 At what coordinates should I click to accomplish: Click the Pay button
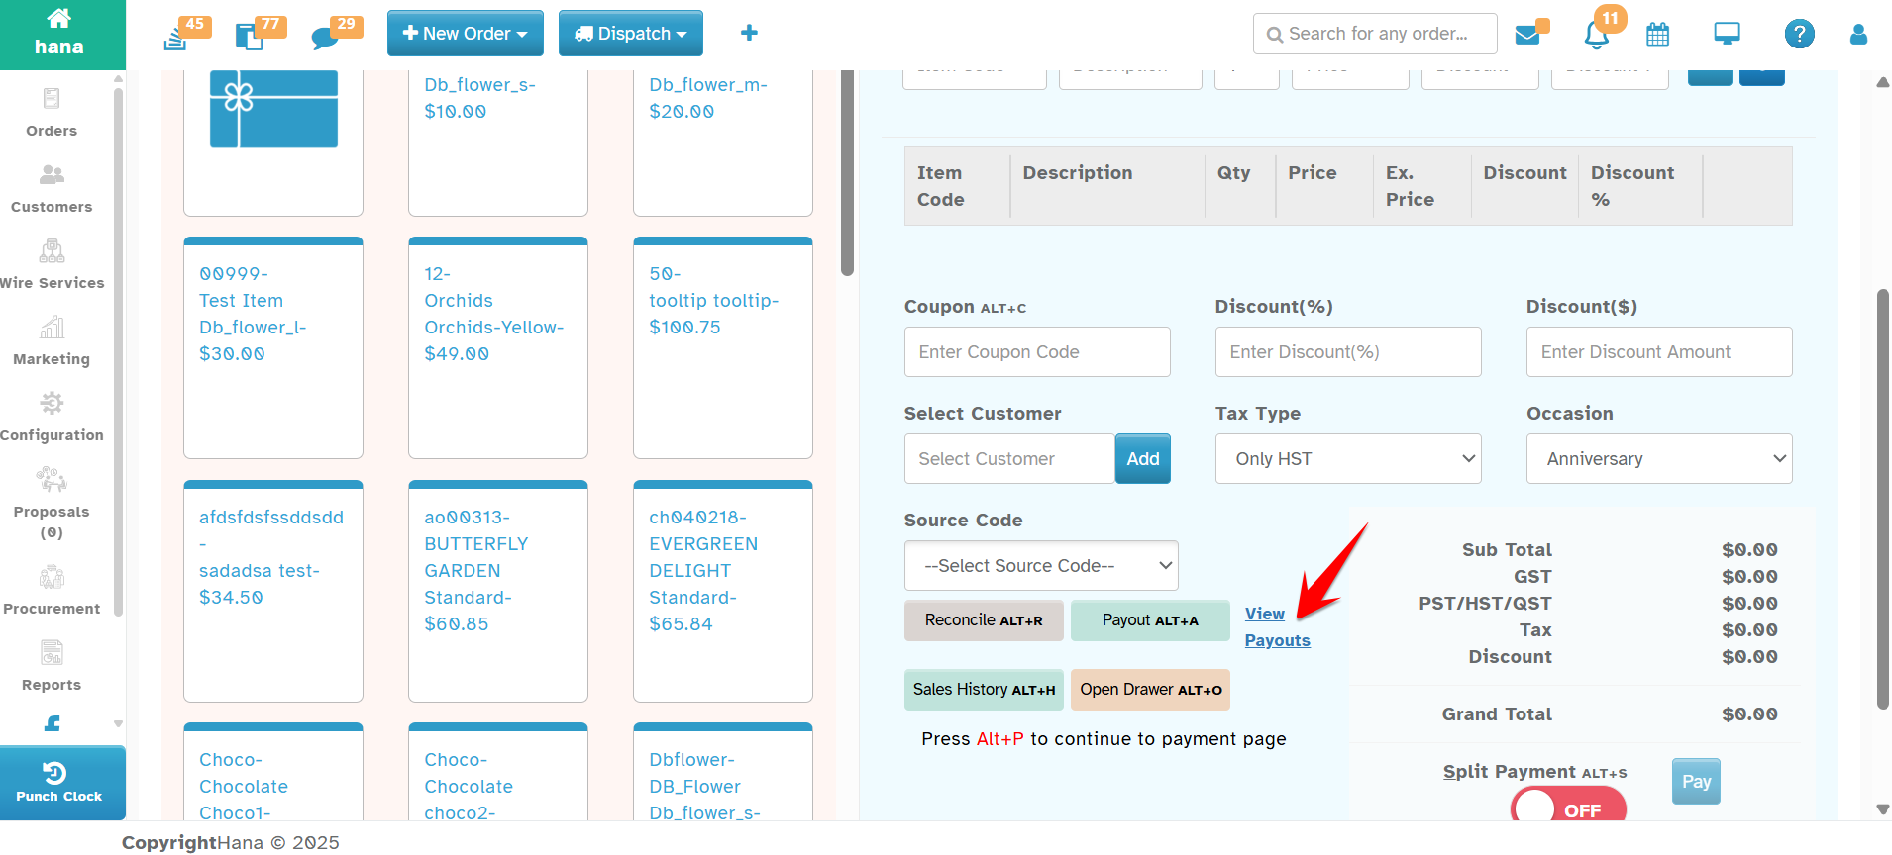pyautogui.click(x=1696, y=782)
